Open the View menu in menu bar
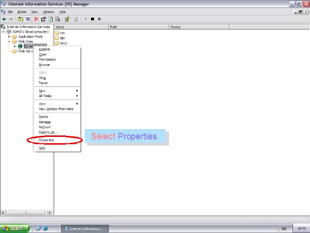This screenshot has height=233, width=310. [x=34, y=12]
